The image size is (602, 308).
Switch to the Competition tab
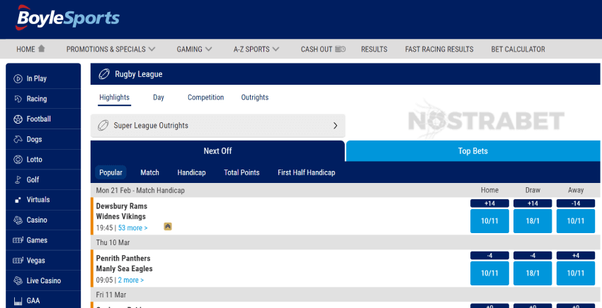pos(206,97)
